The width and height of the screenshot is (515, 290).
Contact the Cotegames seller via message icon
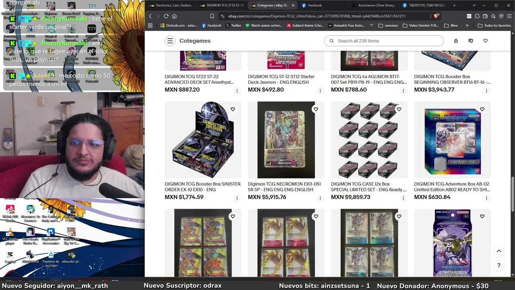471,41
